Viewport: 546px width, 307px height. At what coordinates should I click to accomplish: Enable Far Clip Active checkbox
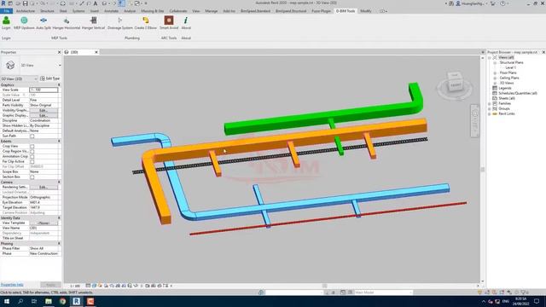tap(32, 161)
